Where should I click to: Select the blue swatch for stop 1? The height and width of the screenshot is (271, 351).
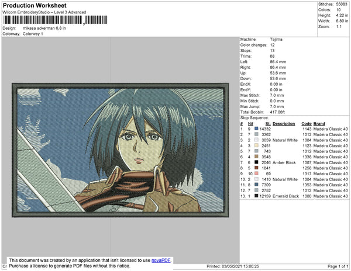pyautogui.click(x=256, y=128)
